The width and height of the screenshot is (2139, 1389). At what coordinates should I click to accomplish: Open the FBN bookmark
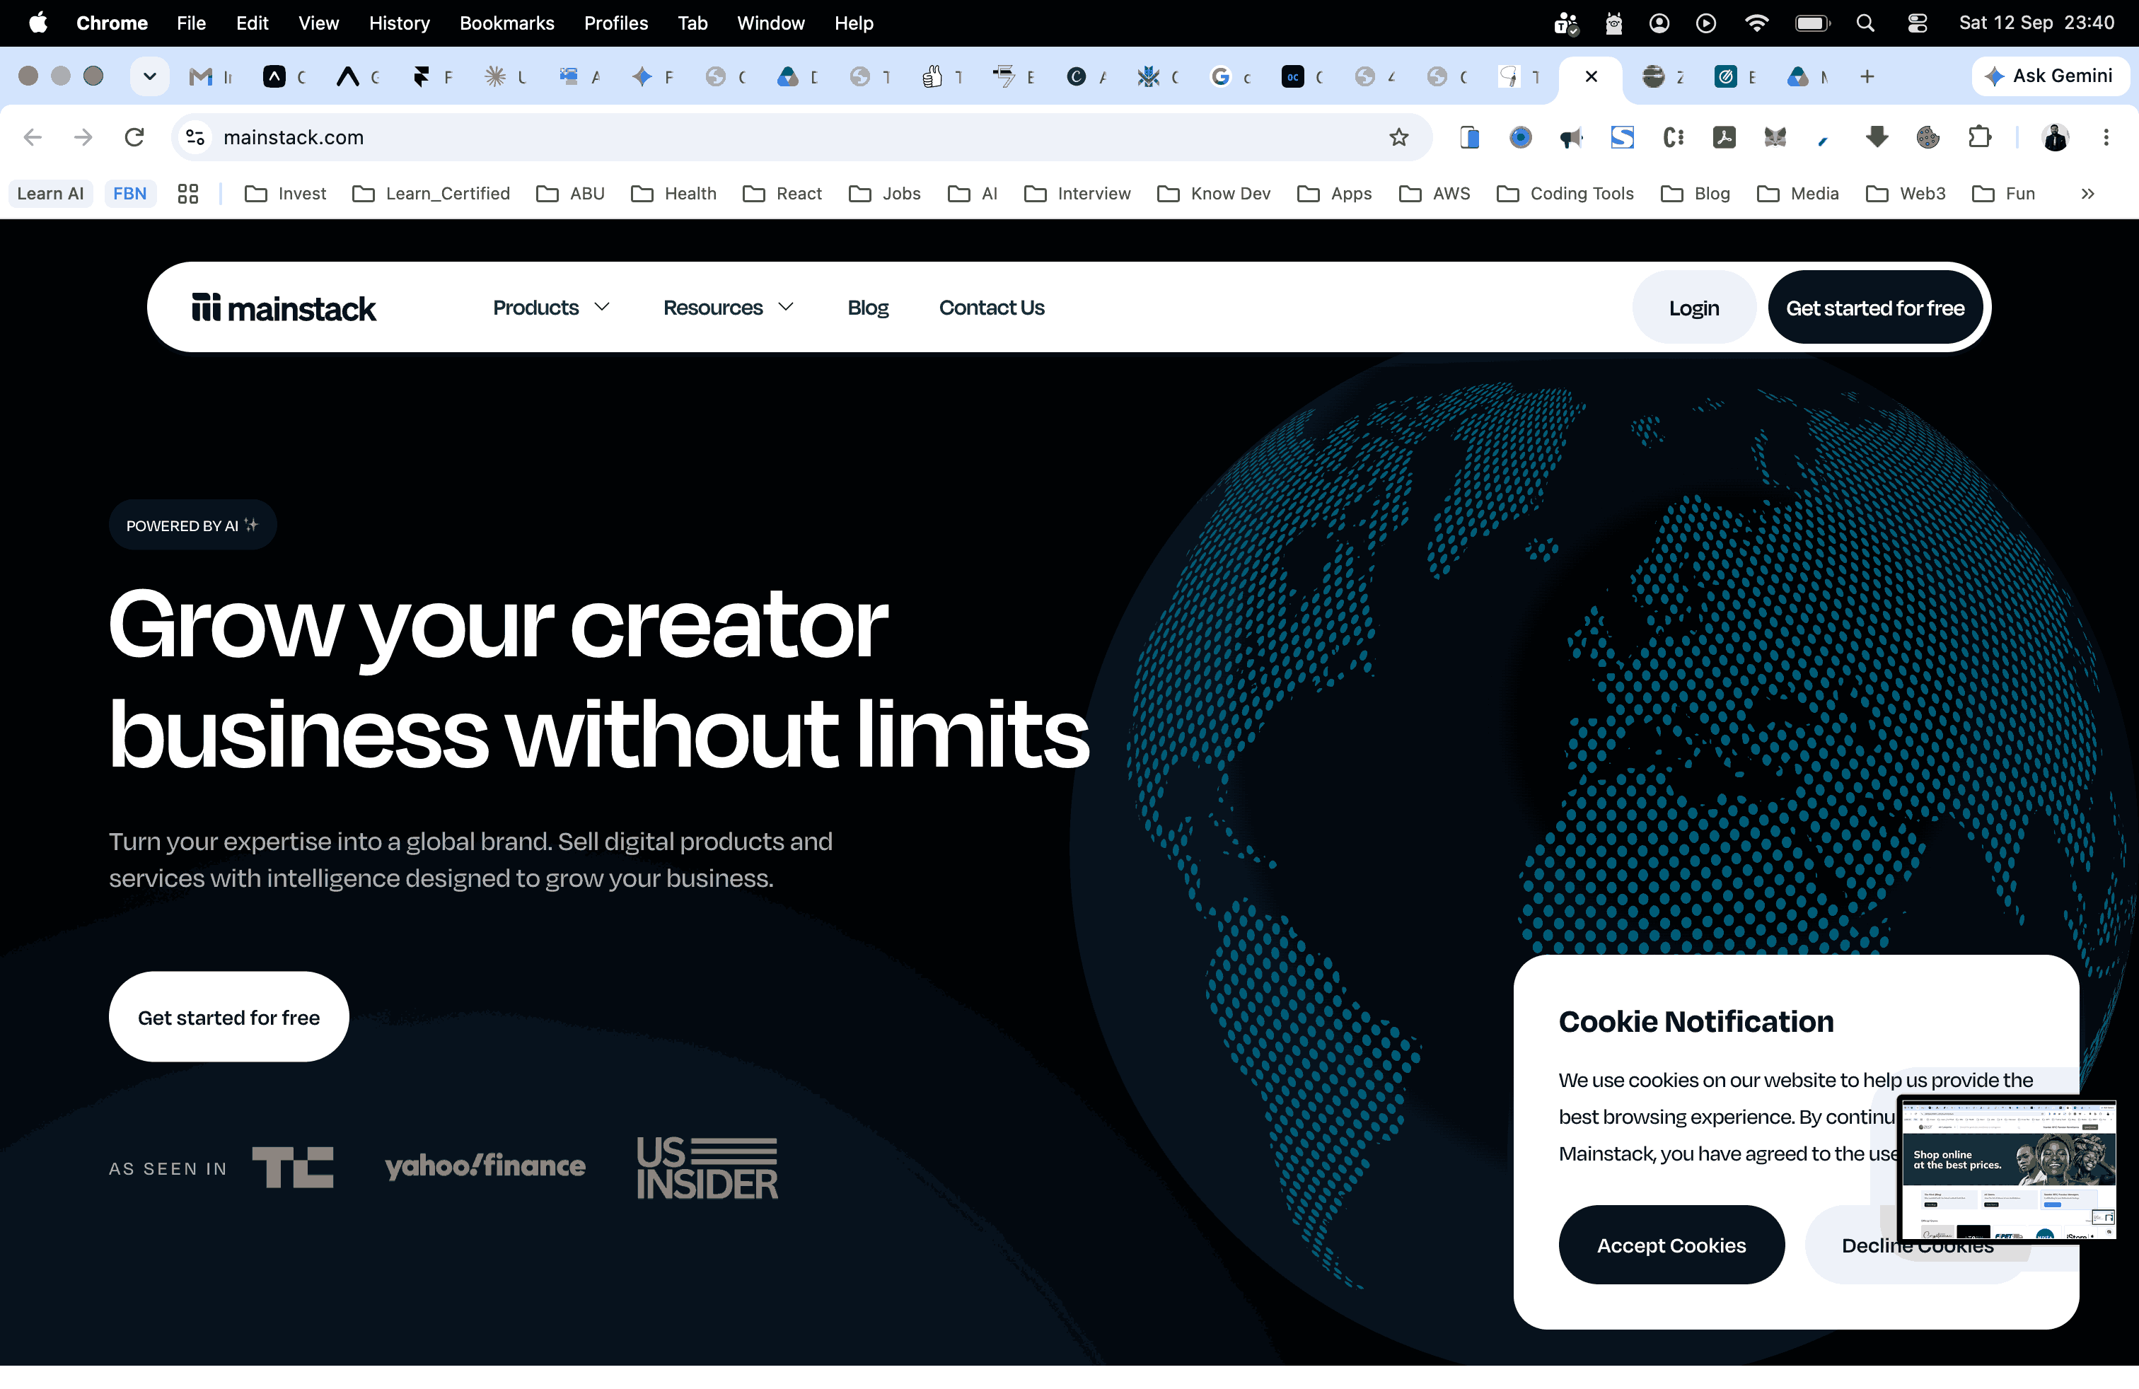129,193
